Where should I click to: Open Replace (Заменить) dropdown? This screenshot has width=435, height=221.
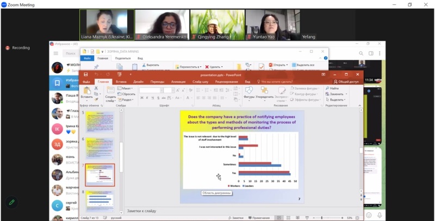(x=336, y=94)
